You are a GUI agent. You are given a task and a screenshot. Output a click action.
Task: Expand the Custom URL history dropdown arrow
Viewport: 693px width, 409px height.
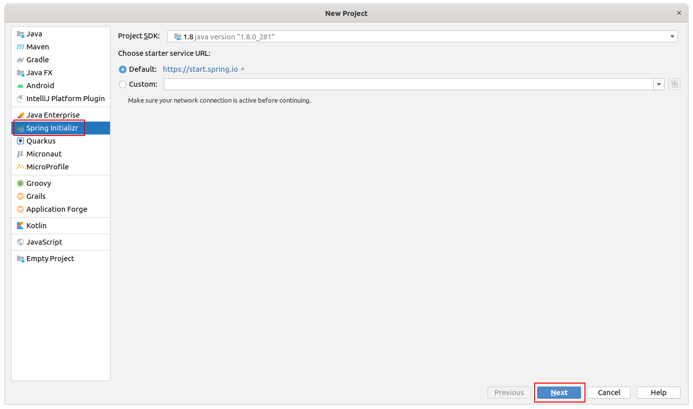tap(659, 84)
